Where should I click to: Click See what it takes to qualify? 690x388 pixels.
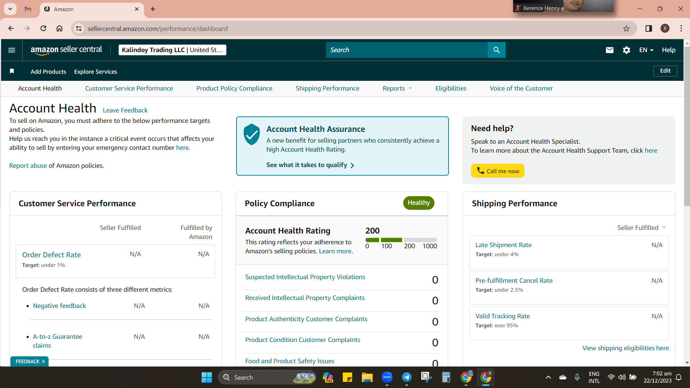click(x=310, y=165)
